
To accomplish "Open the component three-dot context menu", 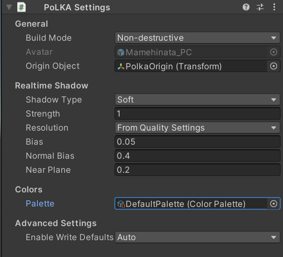I will pos(274,7).
